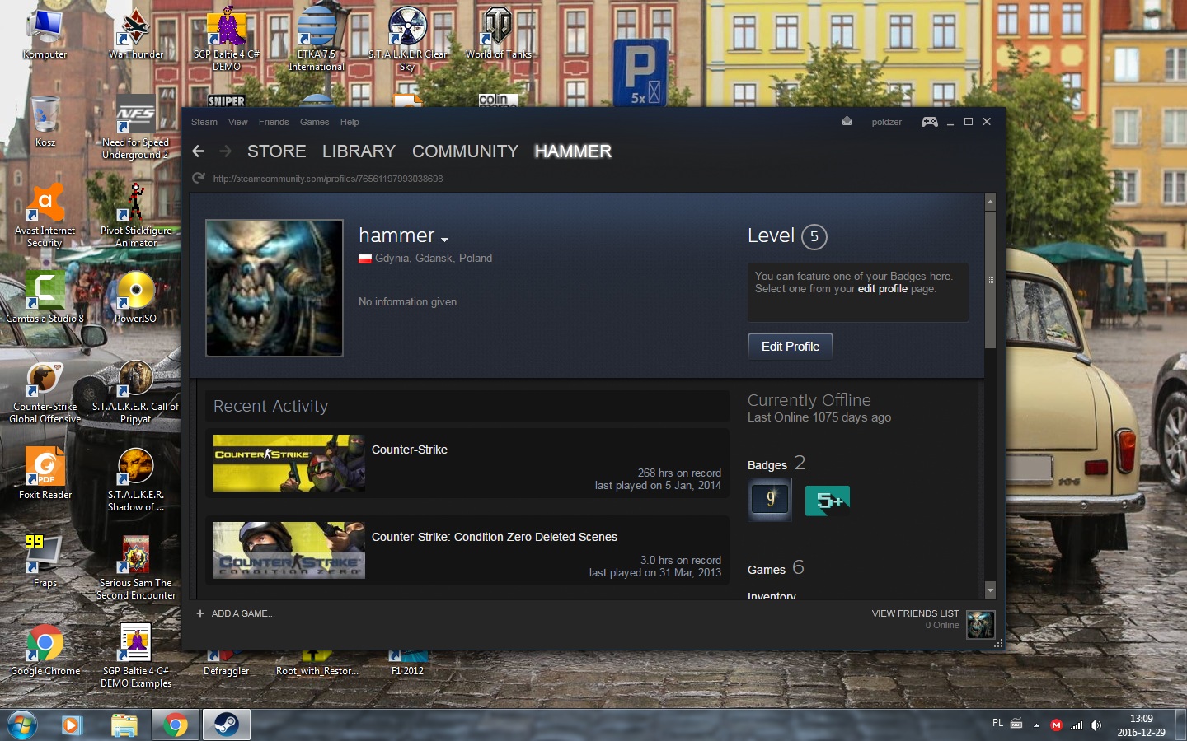
Task: Select S.T.A.L.K.E.R. Call of Pripyat shortcut
Action: pos(135,392)
